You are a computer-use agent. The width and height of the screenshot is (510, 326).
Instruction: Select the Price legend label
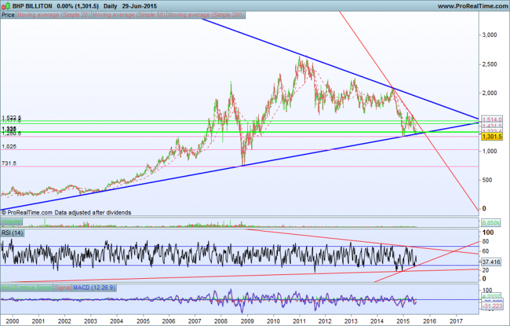(x=8, y=13)
